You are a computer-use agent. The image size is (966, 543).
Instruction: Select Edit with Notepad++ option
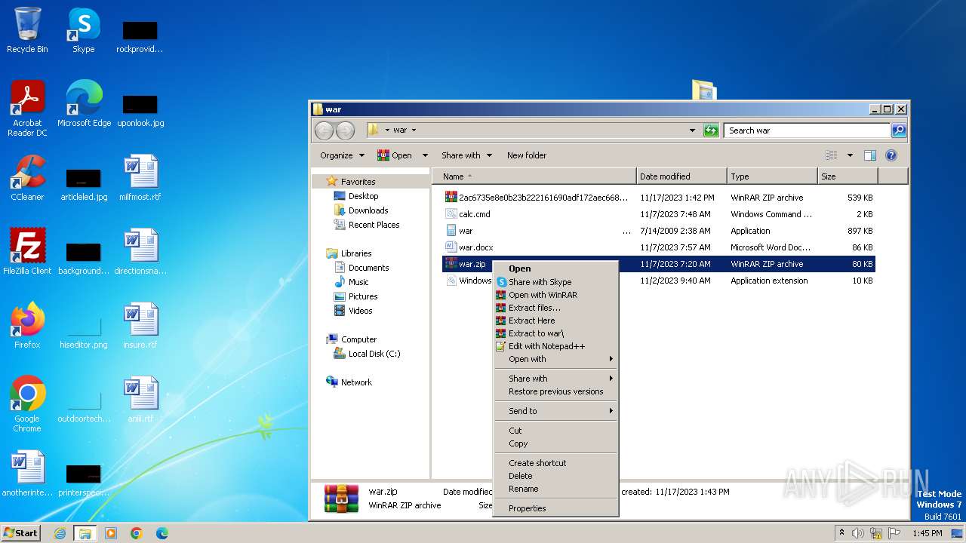[555, 346]
